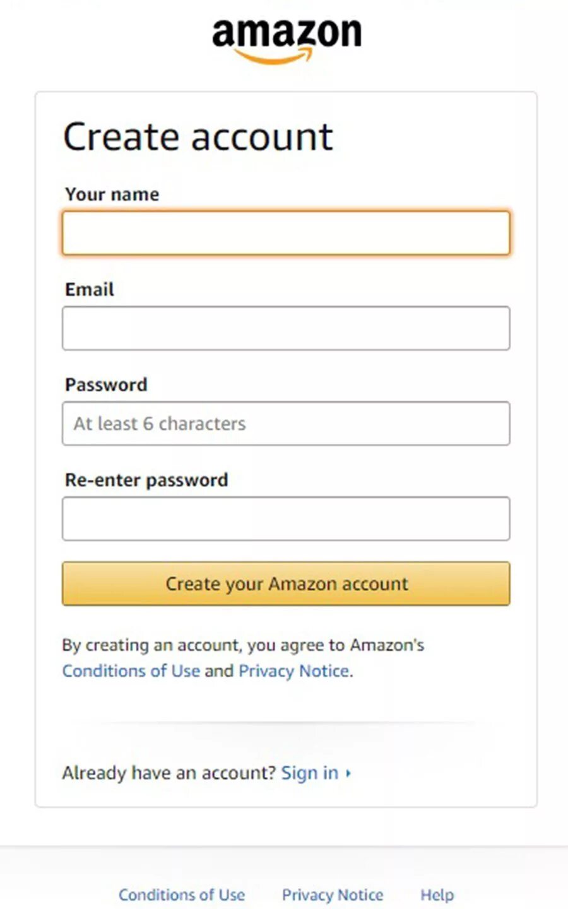Click the Email field label
Screen dimensions: 568x909
[90, 290]
